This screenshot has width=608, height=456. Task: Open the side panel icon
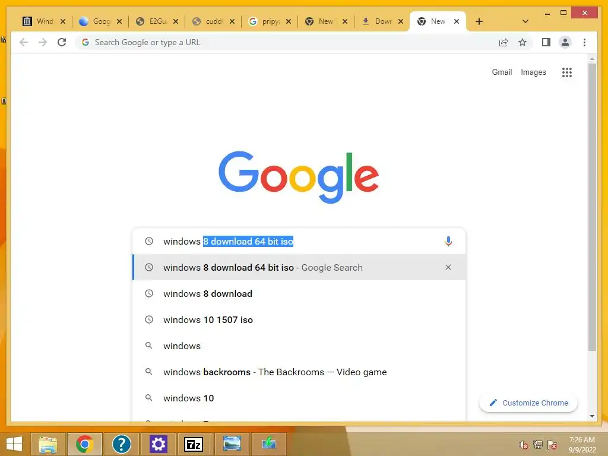546,42
